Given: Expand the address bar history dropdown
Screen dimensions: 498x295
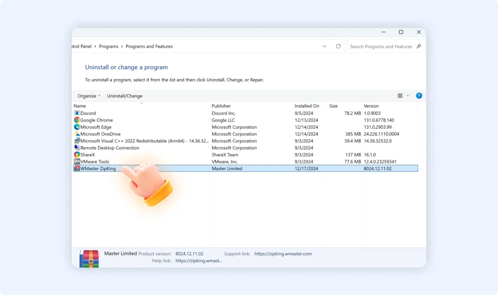Looking at the screenshot, I should tap(324, 46).
